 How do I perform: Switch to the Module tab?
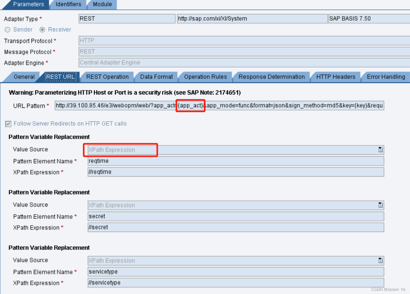(102, 4)
